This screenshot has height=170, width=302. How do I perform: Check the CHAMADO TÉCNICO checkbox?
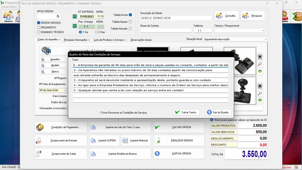point(39,32)
